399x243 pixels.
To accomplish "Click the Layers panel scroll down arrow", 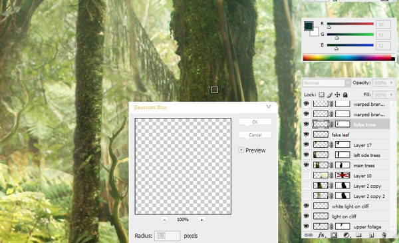I will tap(393, 227).
